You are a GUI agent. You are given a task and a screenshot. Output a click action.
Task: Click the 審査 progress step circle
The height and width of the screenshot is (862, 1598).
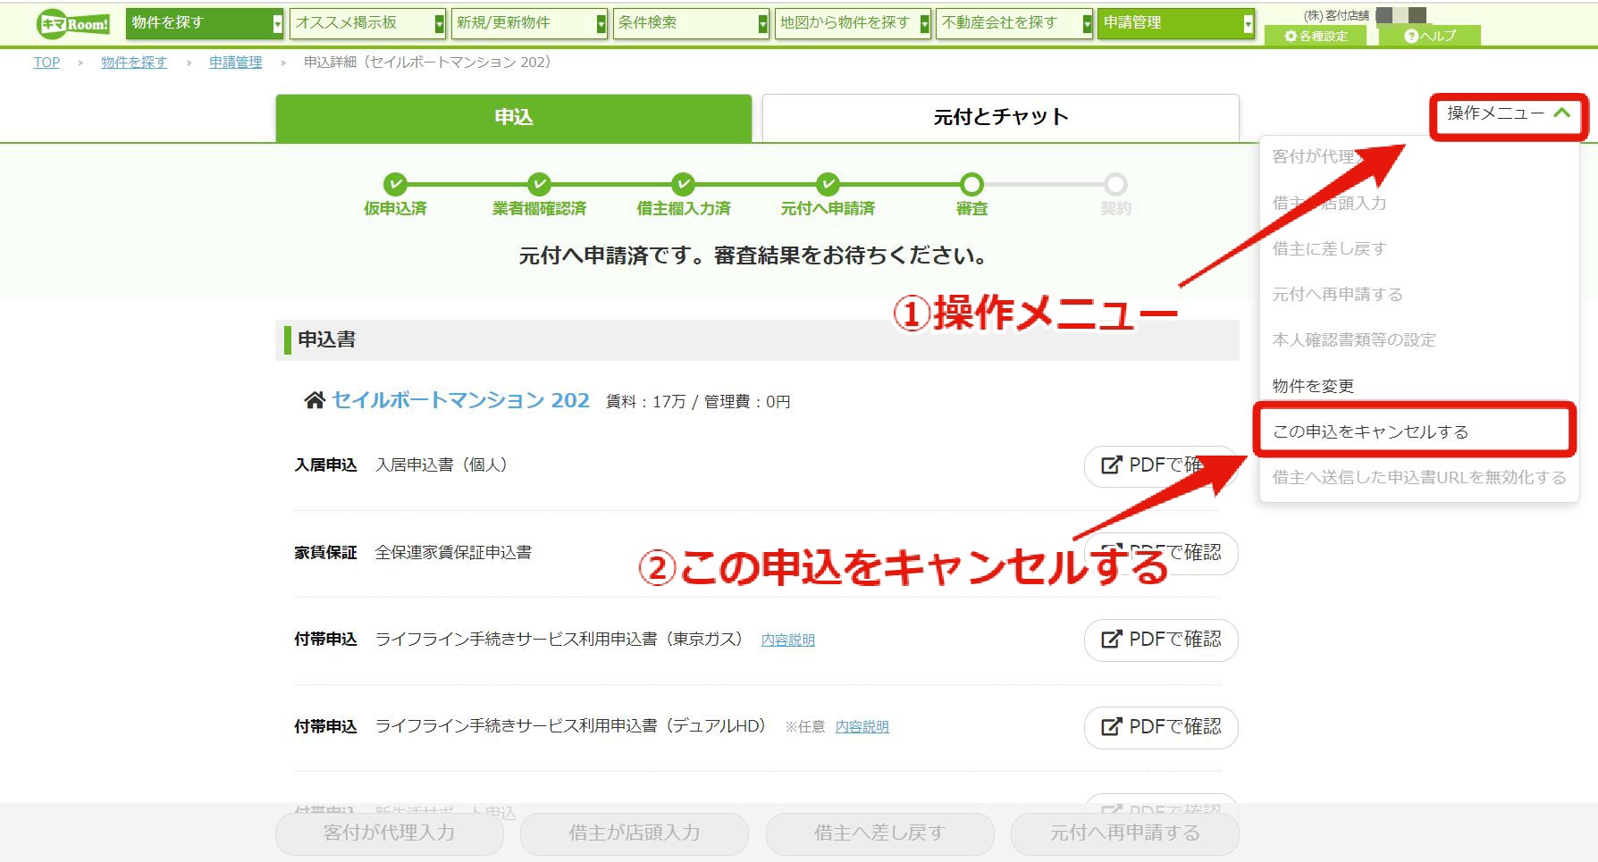(971, 185)
